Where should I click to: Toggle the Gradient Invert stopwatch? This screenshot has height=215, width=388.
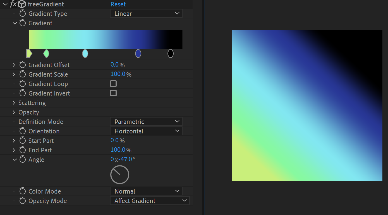(23, 93)
